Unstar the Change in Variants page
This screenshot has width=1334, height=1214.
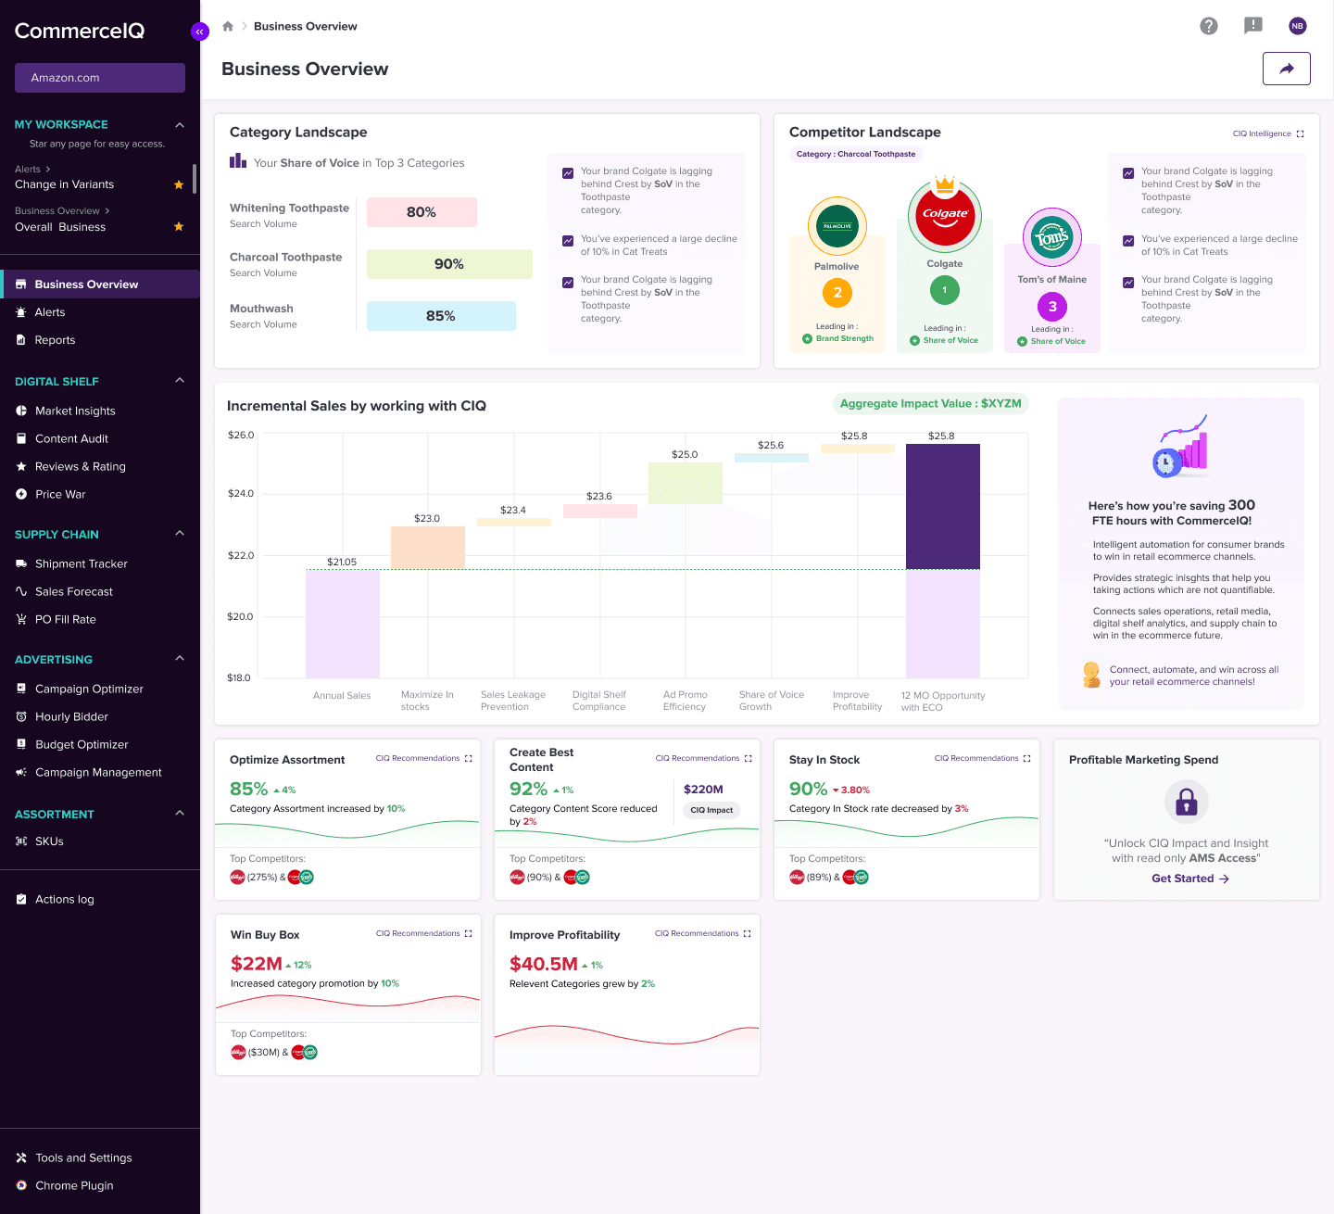179,184
